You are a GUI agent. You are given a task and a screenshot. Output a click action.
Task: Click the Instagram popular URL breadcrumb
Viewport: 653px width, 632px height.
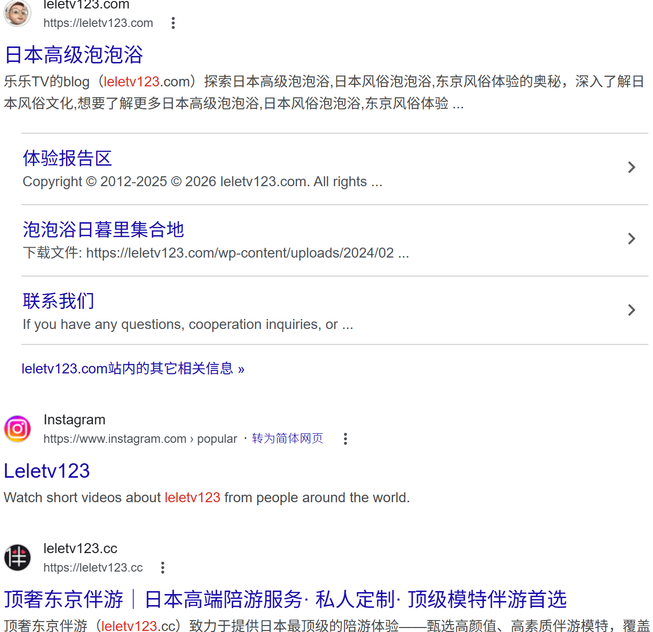(140, 439)
